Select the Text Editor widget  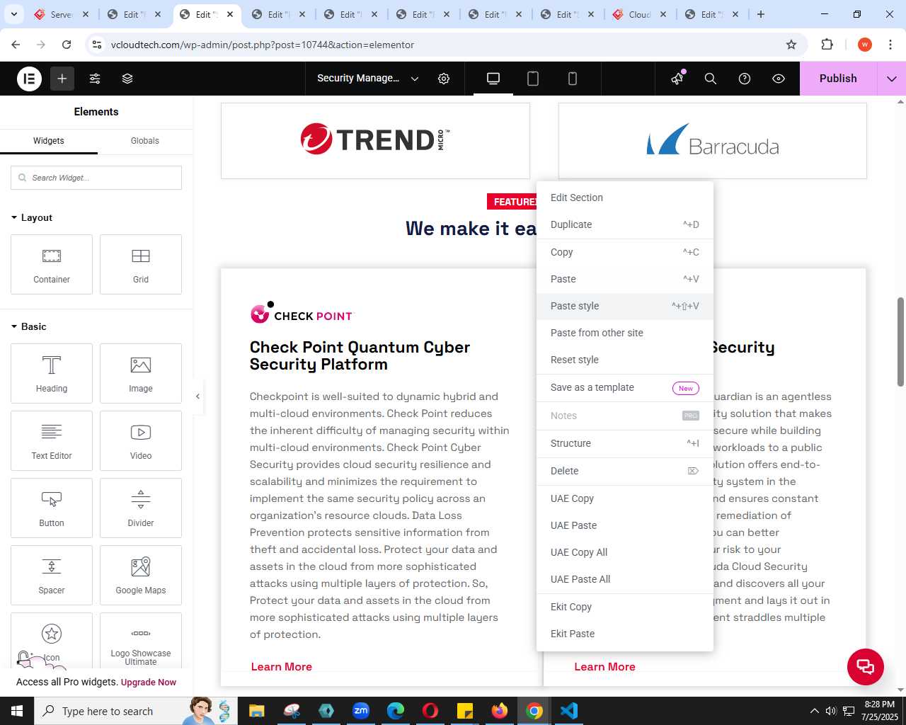click(x=52, y=440)
